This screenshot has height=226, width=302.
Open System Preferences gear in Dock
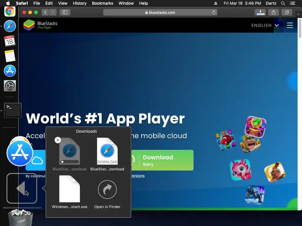[x=10, y=86]
